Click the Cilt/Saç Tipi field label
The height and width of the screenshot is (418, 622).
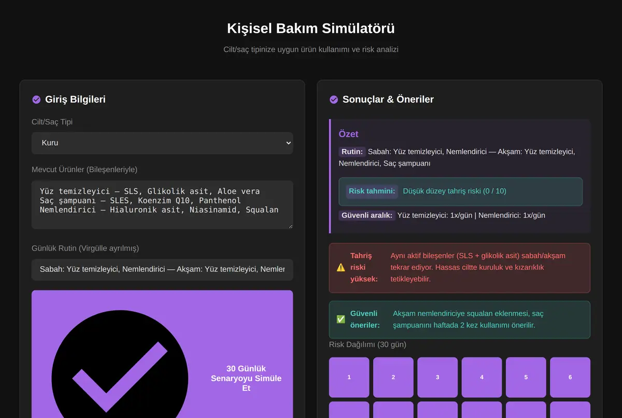pos(52,122)
